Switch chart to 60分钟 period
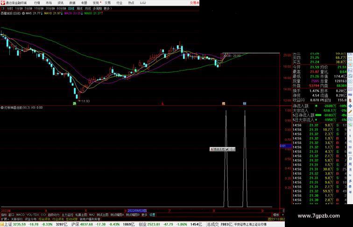 tap(61, 8)
